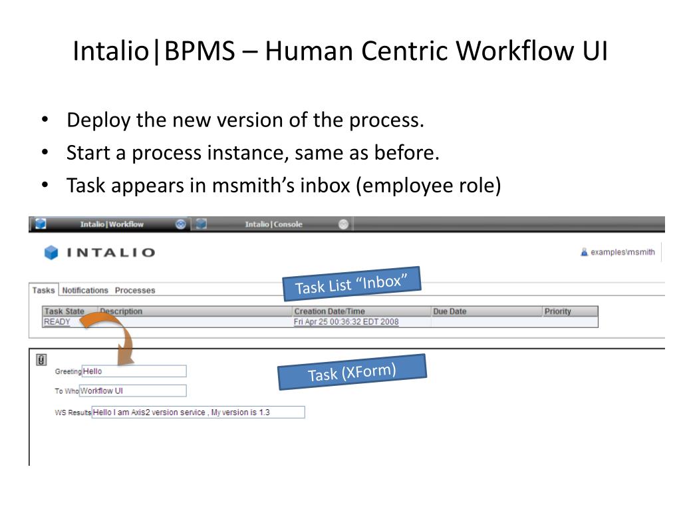Open the Notifications tab
This screenshot has width=681, height=511.
(85, 290)
